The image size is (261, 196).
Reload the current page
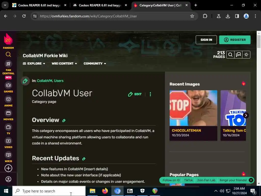pos(24,16)
